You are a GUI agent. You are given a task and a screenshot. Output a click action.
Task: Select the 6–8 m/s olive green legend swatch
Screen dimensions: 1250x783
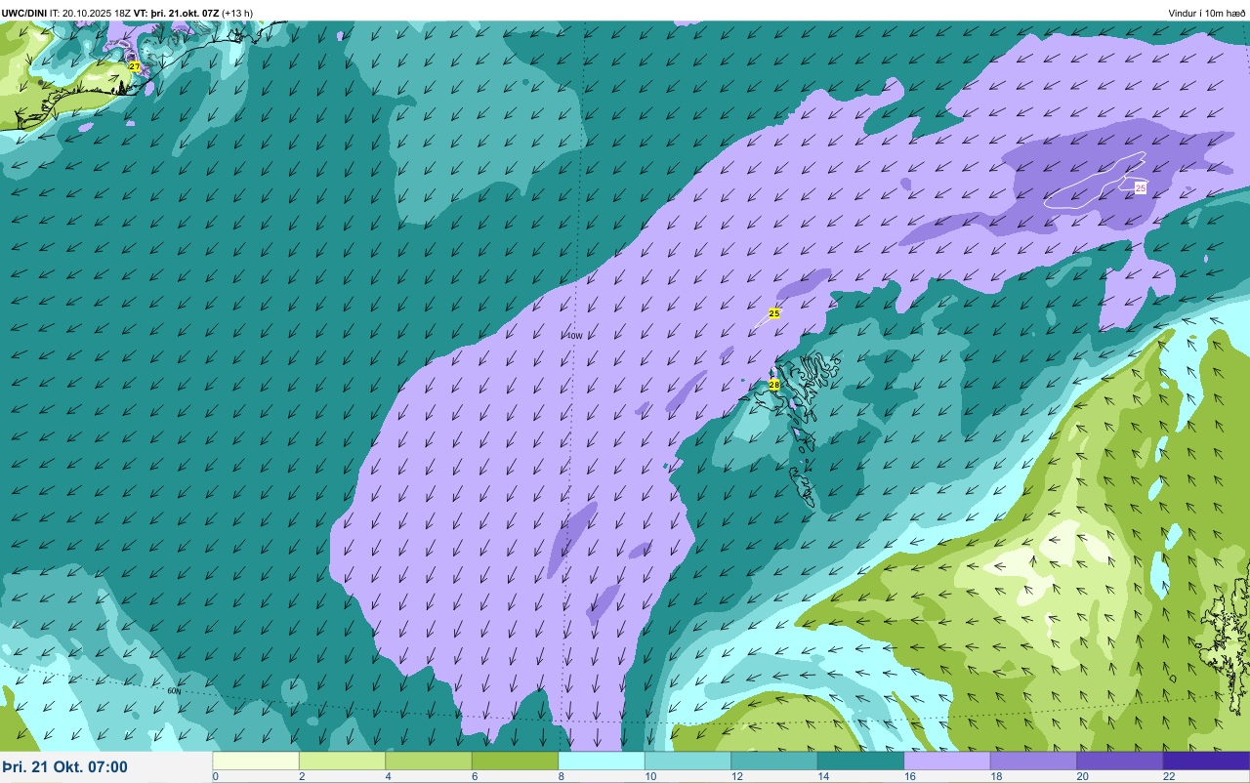pyautogui.click(x=515, y=761)
